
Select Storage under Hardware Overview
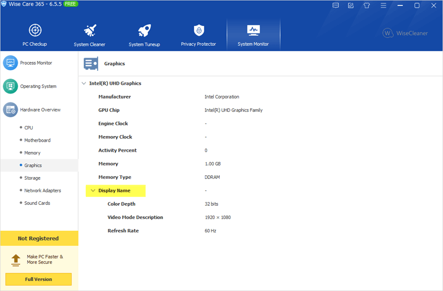pos(32,178)
